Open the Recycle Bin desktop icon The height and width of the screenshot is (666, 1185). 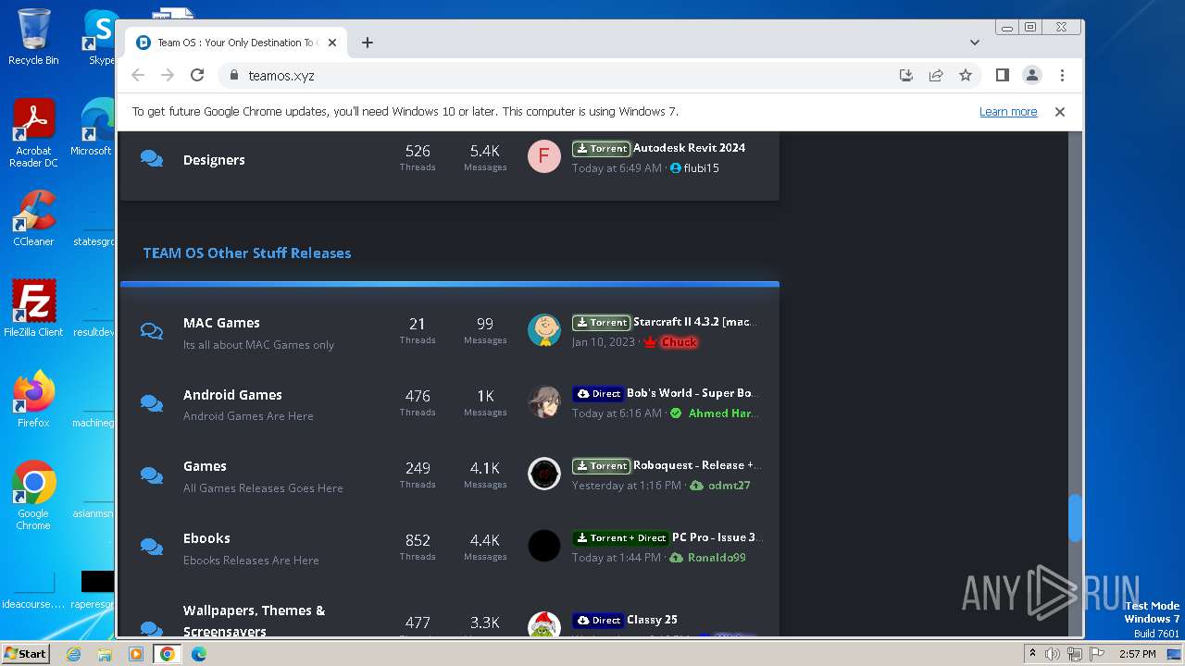[33, 37]
